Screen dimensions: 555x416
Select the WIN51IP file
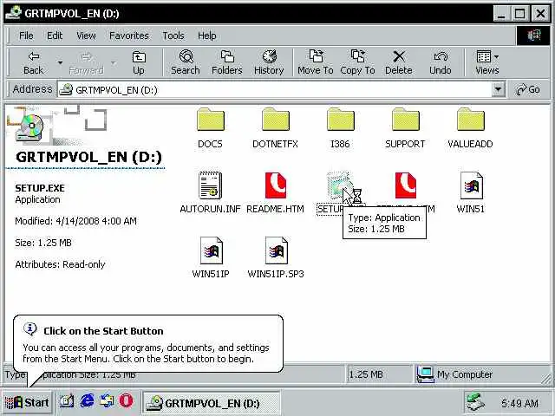click(x=211, y=257)
